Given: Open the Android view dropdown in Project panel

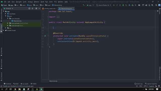Looking at the screenshot, I should pos(8,9).
